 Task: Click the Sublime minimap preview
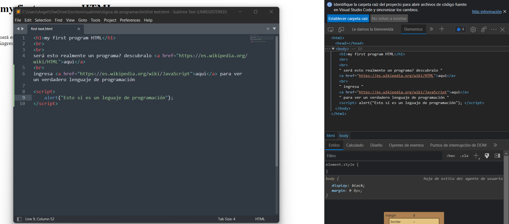(262, 39)
